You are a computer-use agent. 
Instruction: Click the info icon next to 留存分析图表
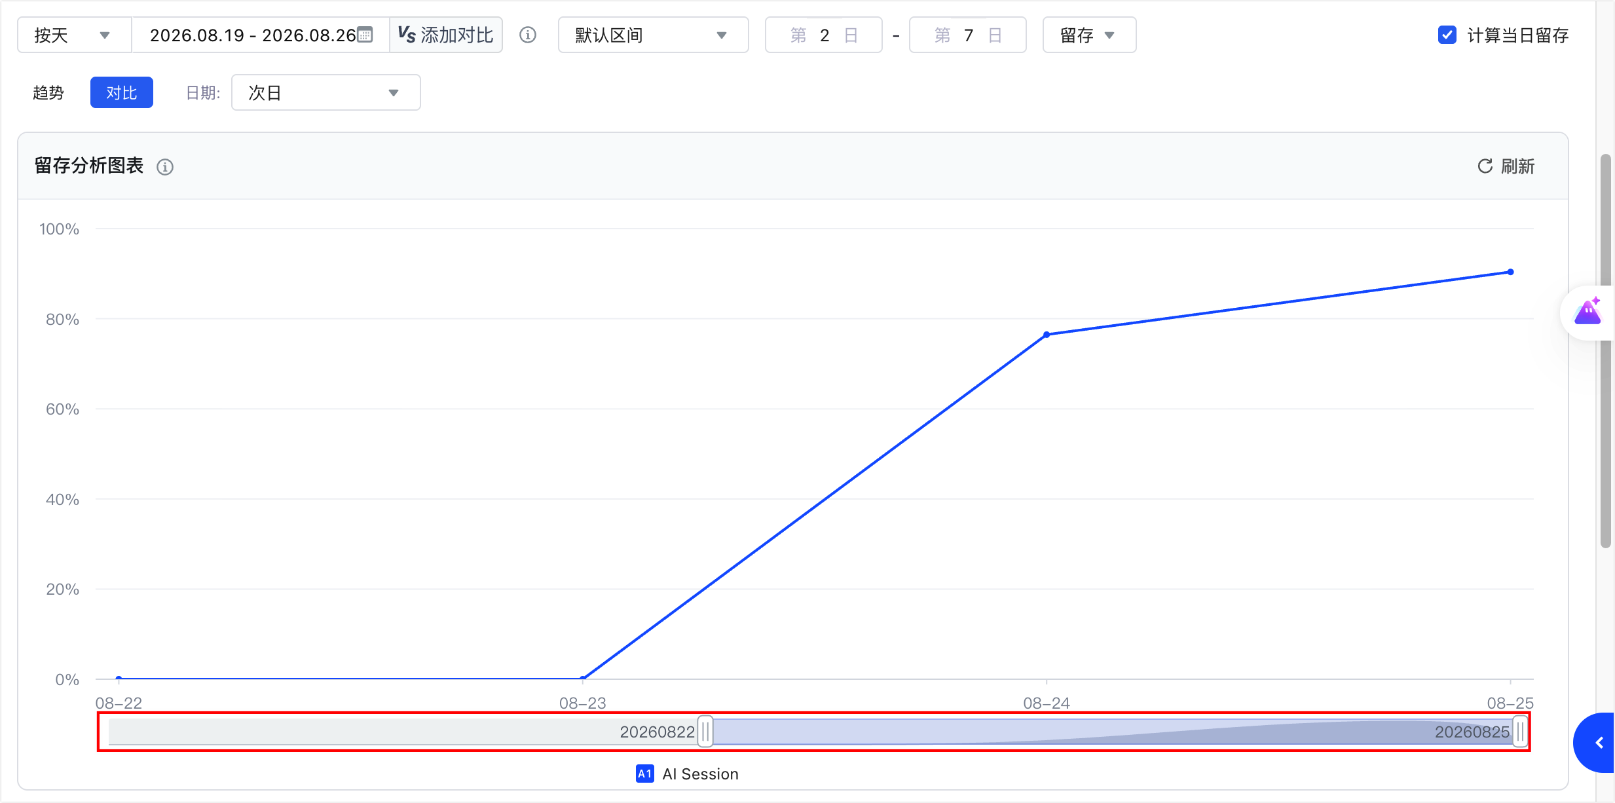[x=165, y=167]
